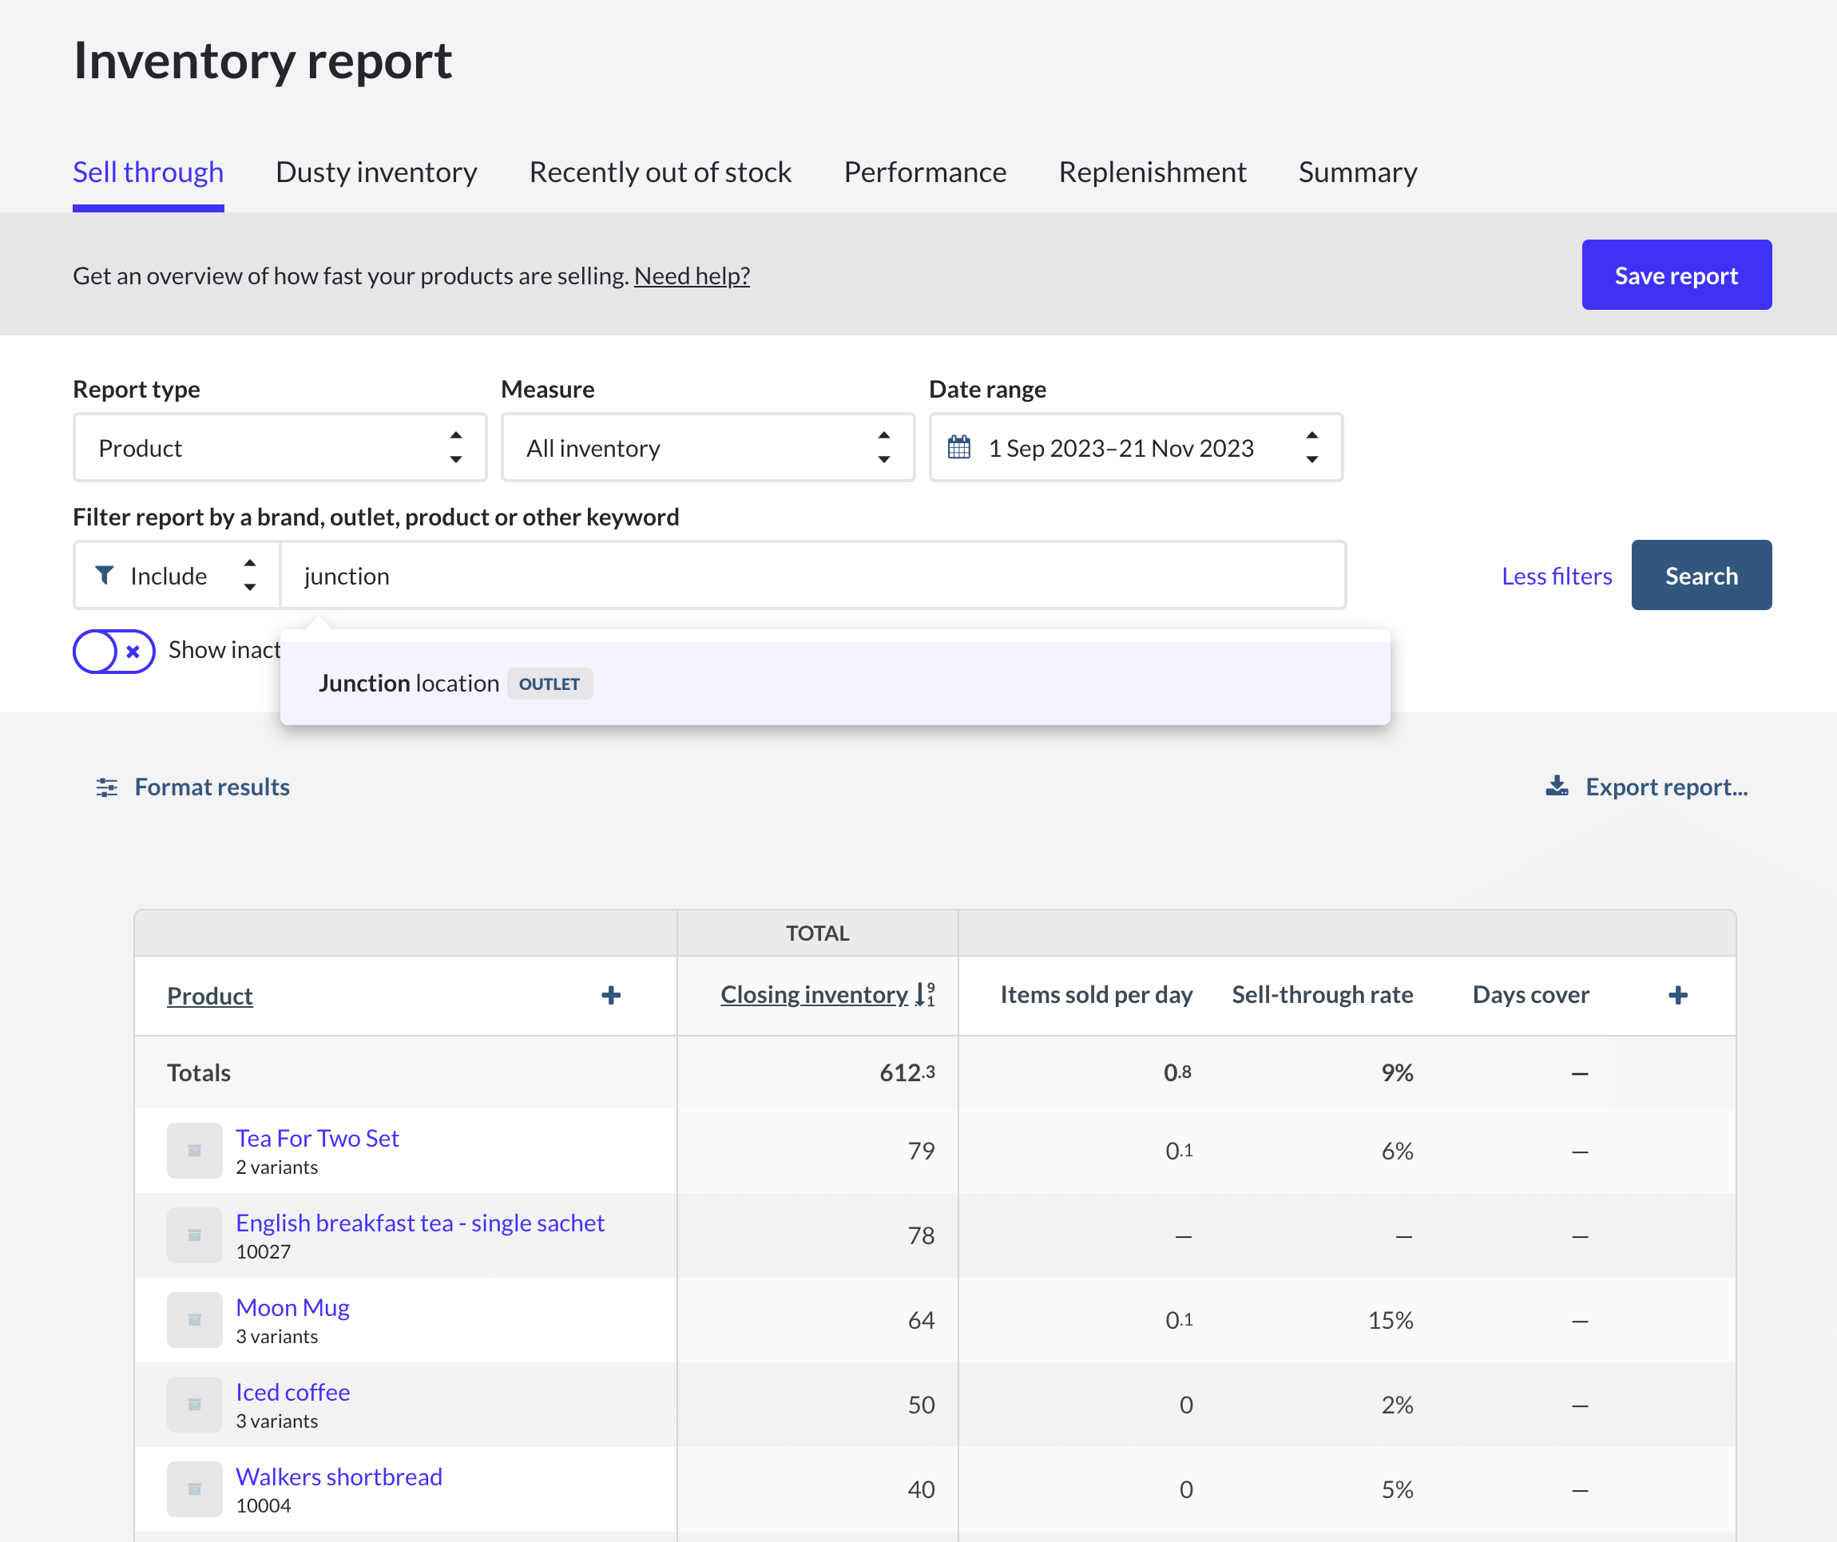Viewport: 1837px width, 1542px height.
Task: Click the Less filters link
Action: (x=1556, y=576)
